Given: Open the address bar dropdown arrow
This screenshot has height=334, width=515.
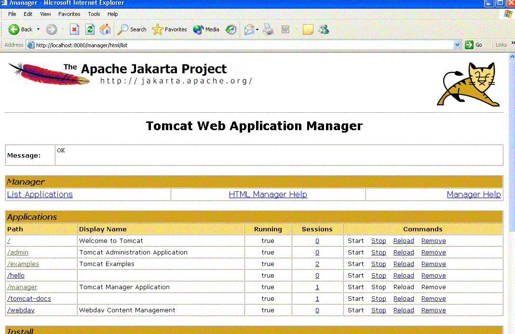Looking at the screenshot, I should point(458,45).
